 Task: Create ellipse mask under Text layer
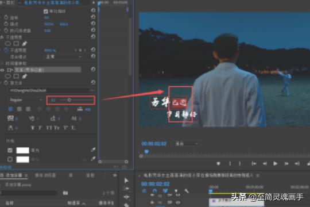(x=7, y=76)
